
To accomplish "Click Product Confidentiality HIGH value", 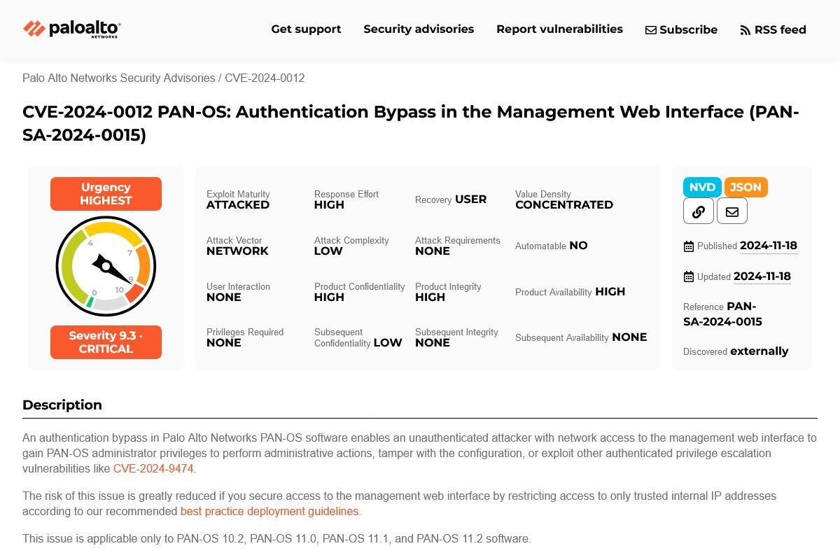I will [329, 297].
